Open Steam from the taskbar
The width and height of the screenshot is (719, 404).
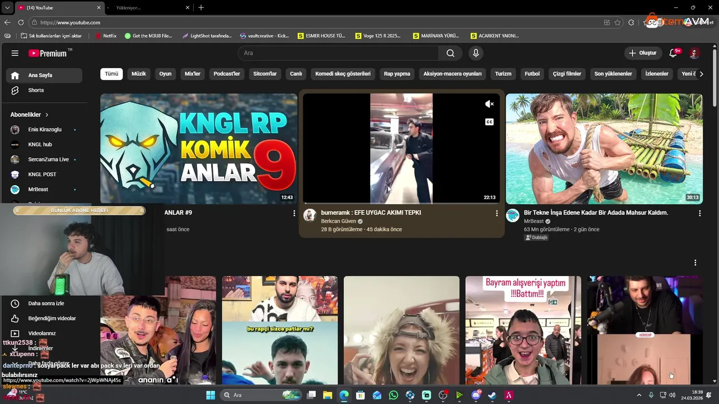coord(493,395)
